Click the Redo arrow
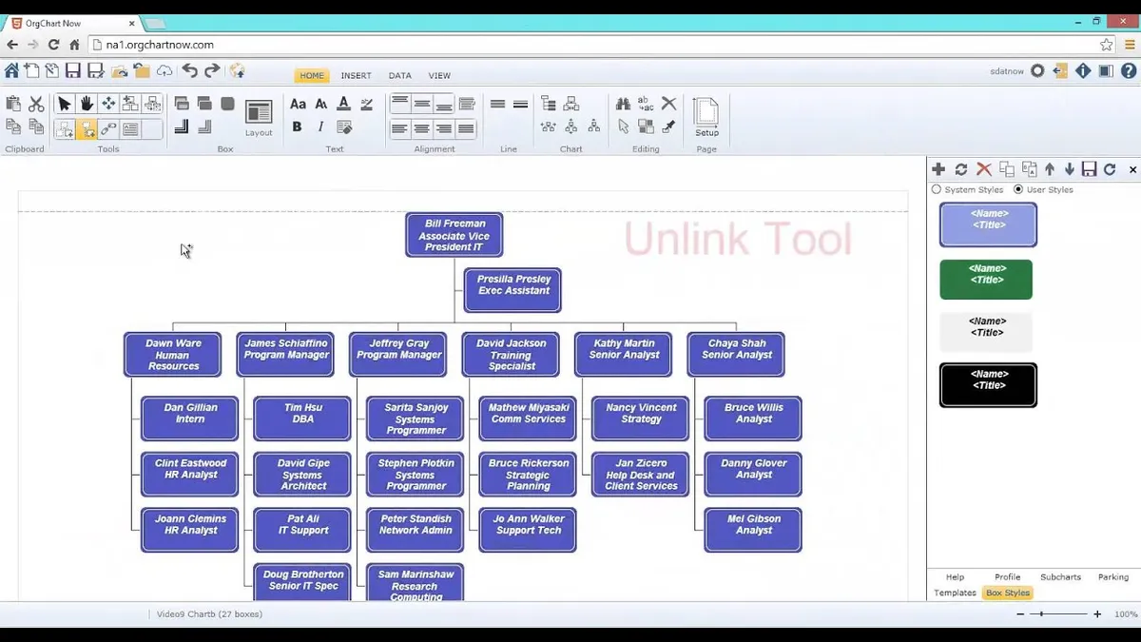The width and height of the screenshot is (1141, 642). coord(212,70)
